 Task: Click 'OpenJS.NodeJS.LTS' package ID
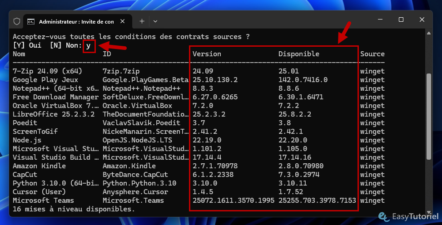tap(137, 140)
